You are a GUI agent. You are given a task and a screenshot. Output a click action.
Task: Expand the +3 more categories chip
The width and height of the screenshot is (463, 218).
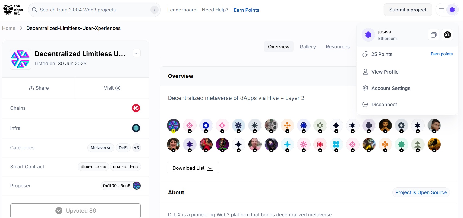coord(137,148)
